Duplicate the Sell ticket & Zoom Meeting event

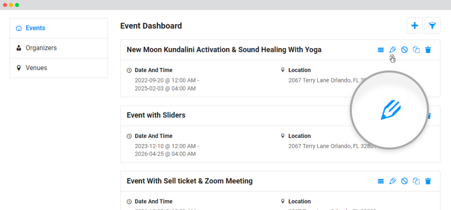pos(416,181)
